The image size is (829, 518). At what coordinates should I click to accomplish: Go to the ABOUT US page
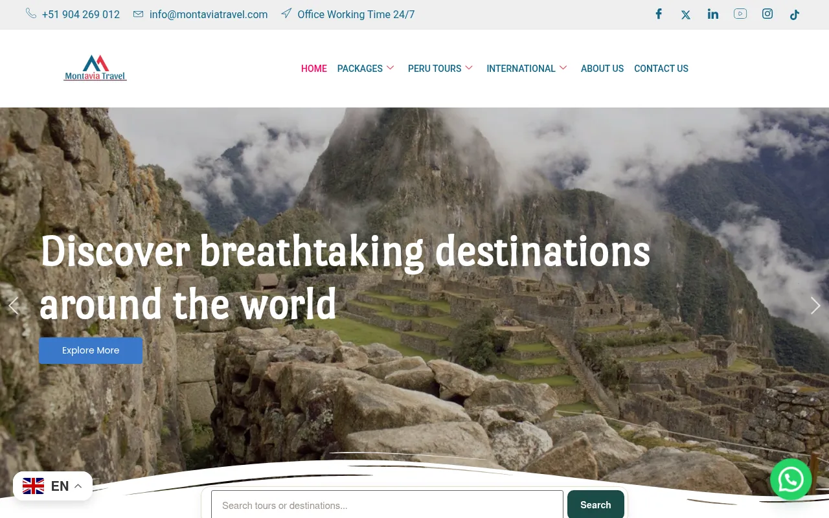coord(602,69)
